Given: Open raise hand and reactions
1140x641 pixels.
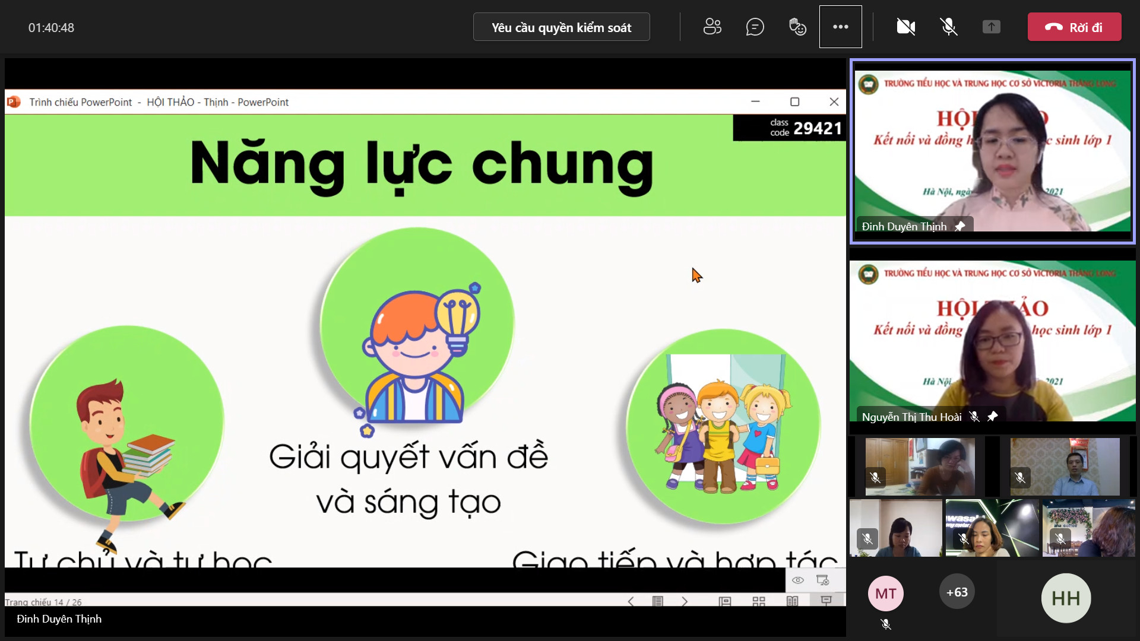Looking at the screenshot, I should 797,27.
